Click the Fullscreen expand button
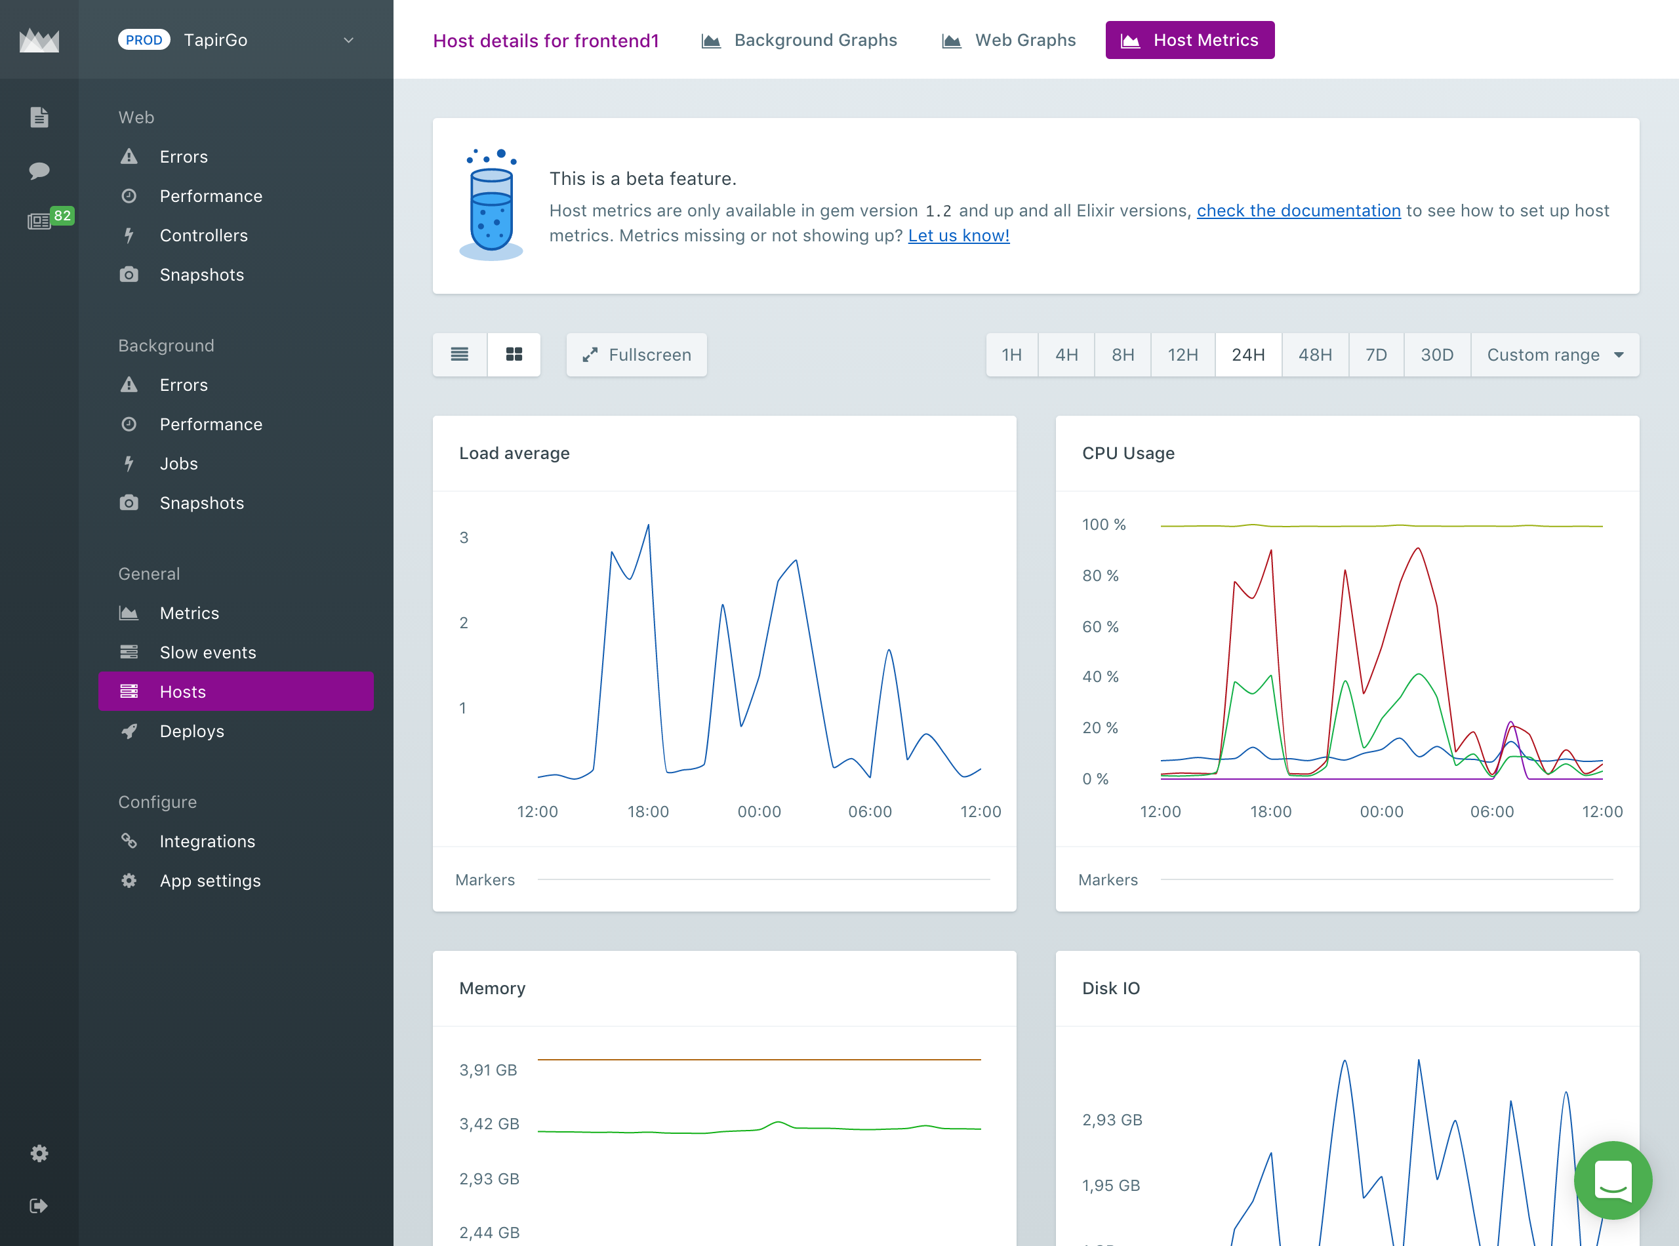This screenshot has height=1246, width=1679. point(637,355)
